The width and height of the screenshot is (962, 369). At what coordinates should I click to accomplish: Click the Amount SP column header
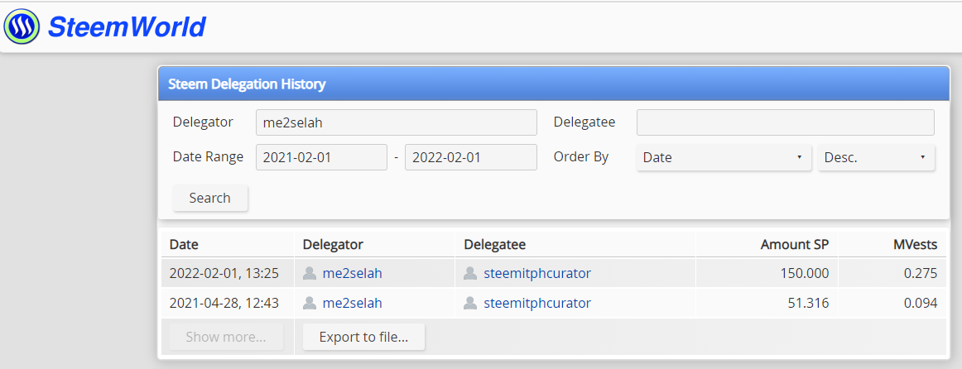[x=795, y=245]
